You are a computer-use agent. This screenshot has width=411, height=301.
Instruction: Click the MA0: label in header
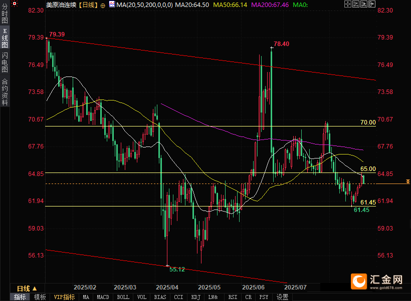click(300, 4)
